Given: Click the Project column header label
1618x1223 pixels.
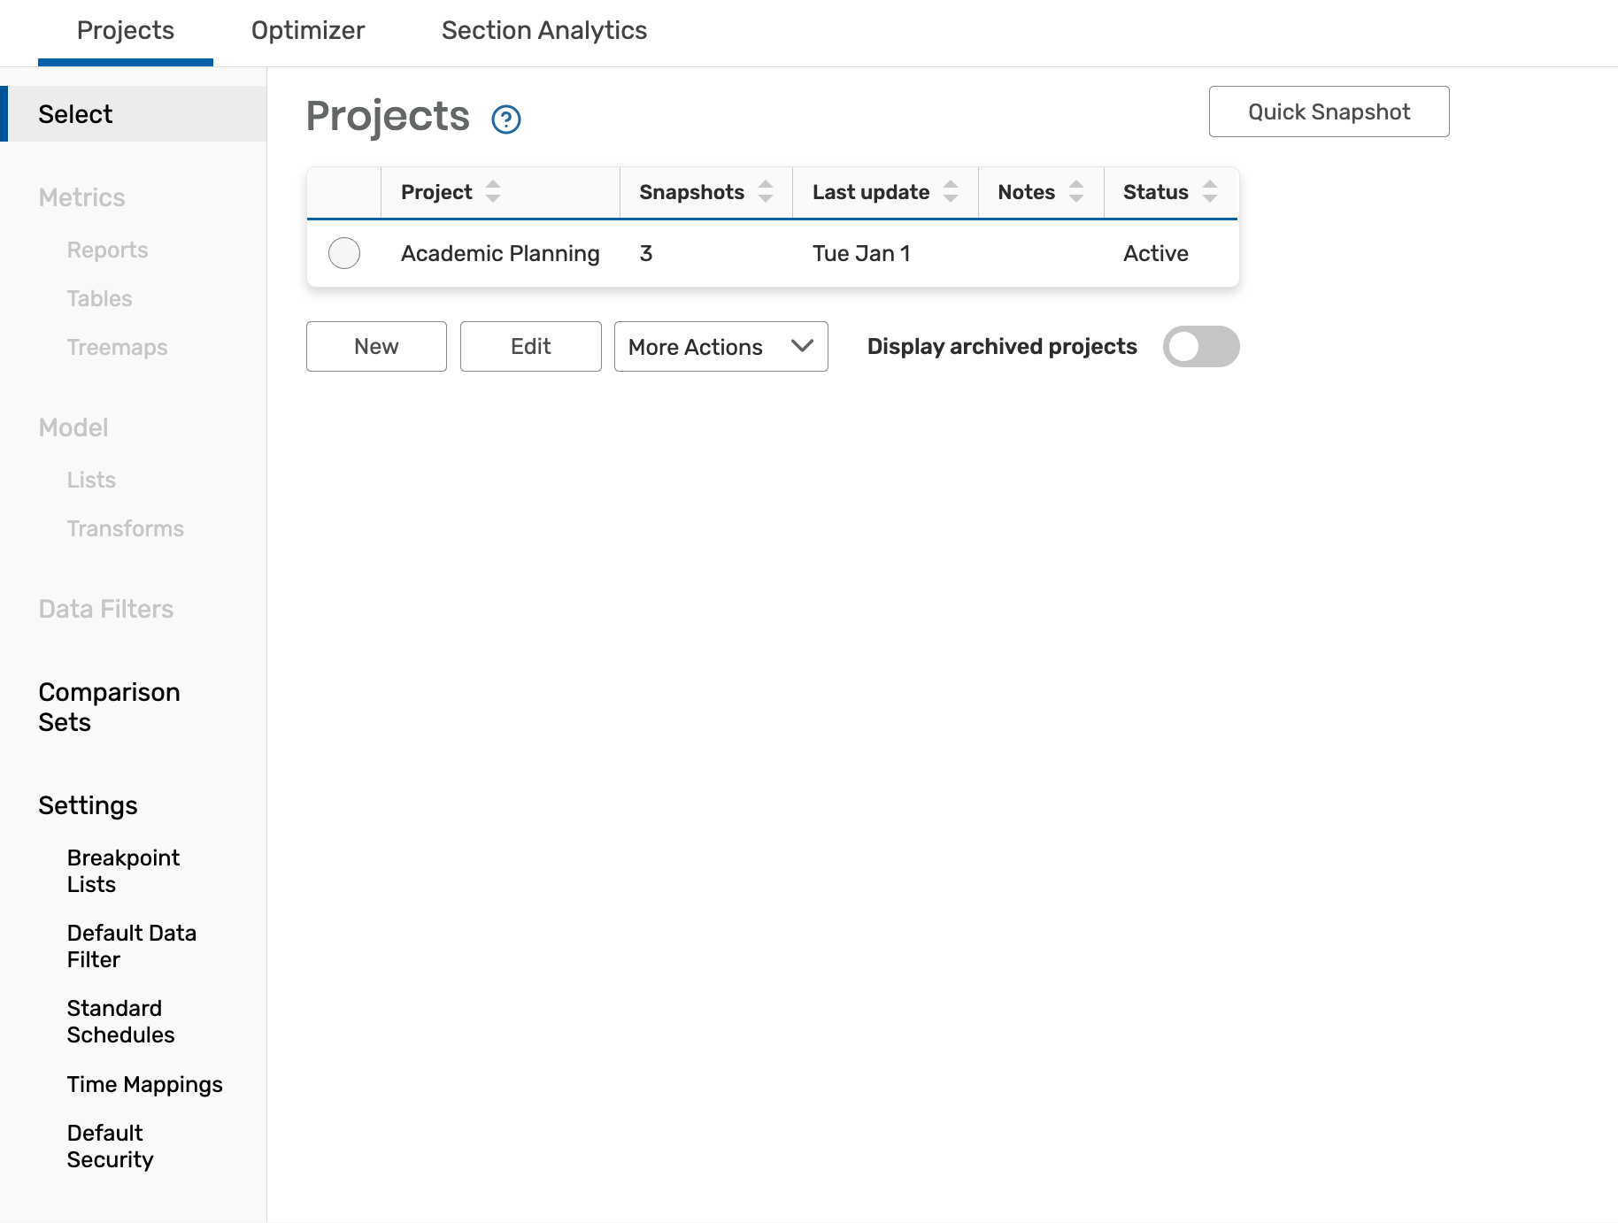Looking at the screenshot, I should pyautogui.click(x=436, y=192).
